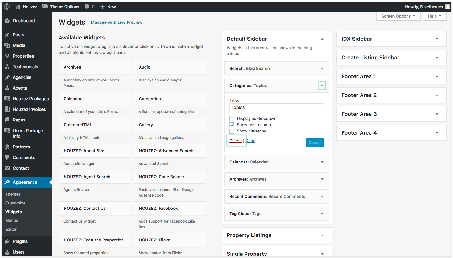Open Customize submenu item
453x258 pixels.
pyautogui.click(x=15, y=203)
